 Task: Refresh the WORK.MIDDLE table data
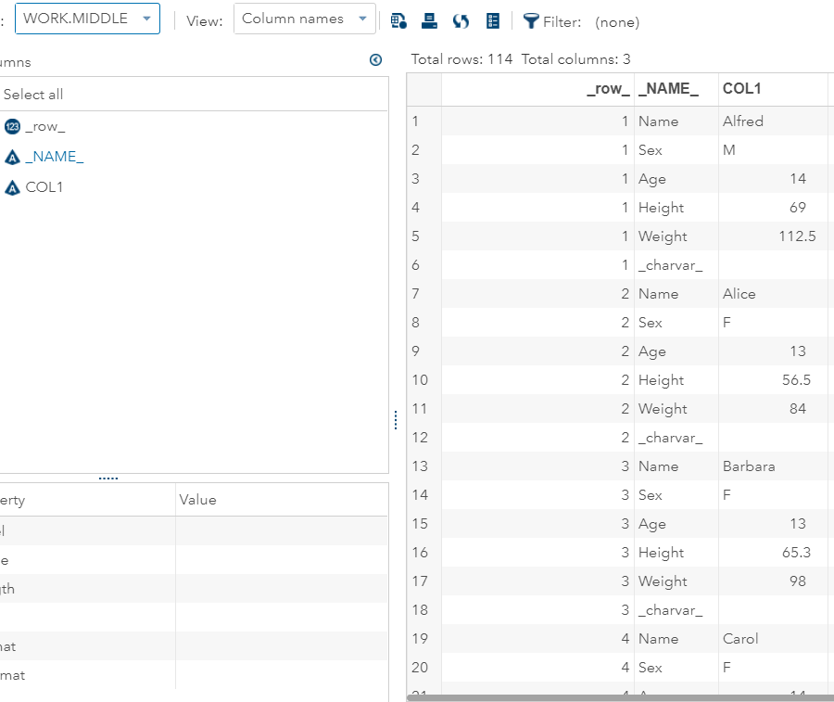[461, 20]
